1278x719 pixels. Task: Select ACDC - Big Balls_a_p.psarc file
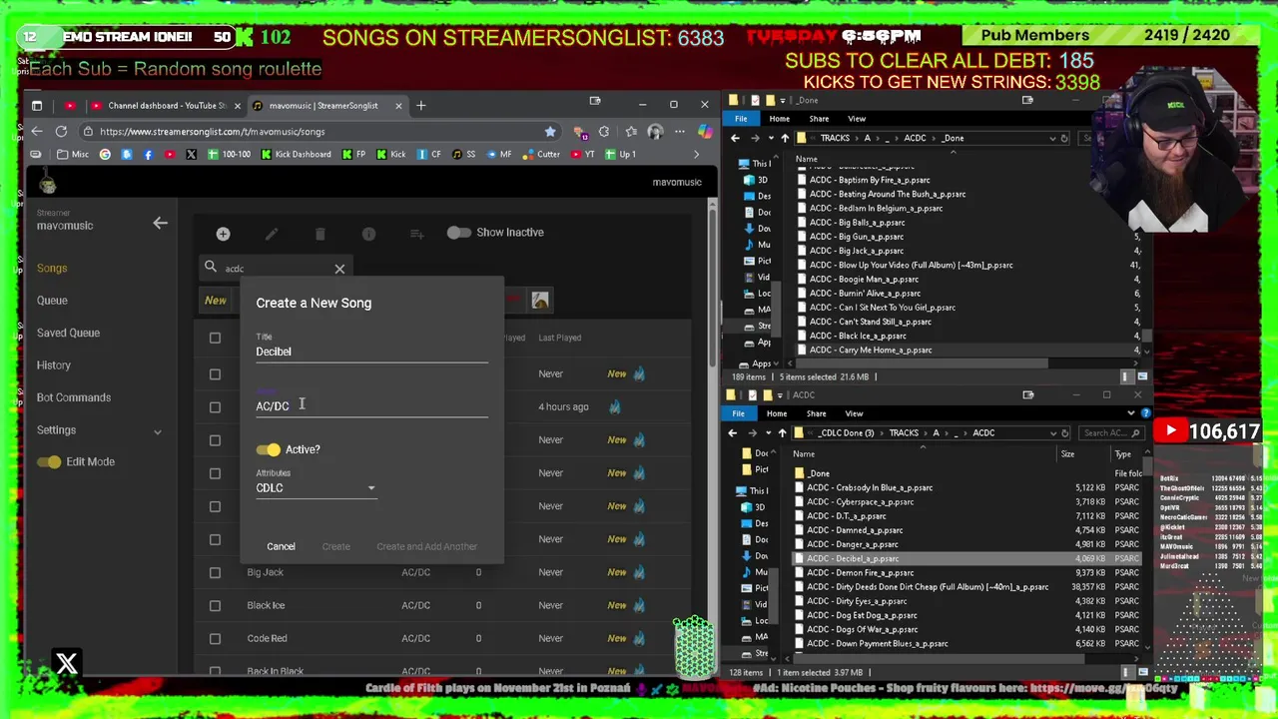click(x=858, y=223)
